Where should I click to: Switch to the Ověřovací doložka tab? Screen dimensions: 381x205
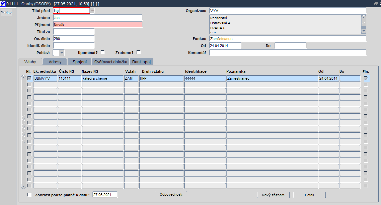[110, 62]
